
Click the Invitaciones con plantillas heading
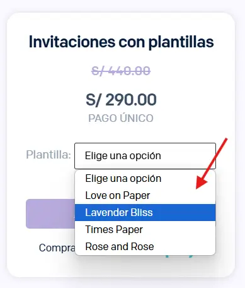coord(121,42)
